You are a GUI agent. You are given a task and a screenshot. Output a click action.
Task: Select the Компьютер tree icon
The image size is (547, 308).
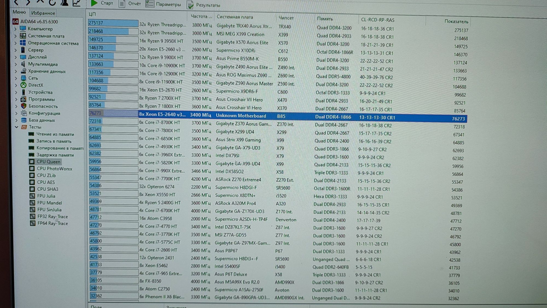pyautogui.click(x=23, y=28)
